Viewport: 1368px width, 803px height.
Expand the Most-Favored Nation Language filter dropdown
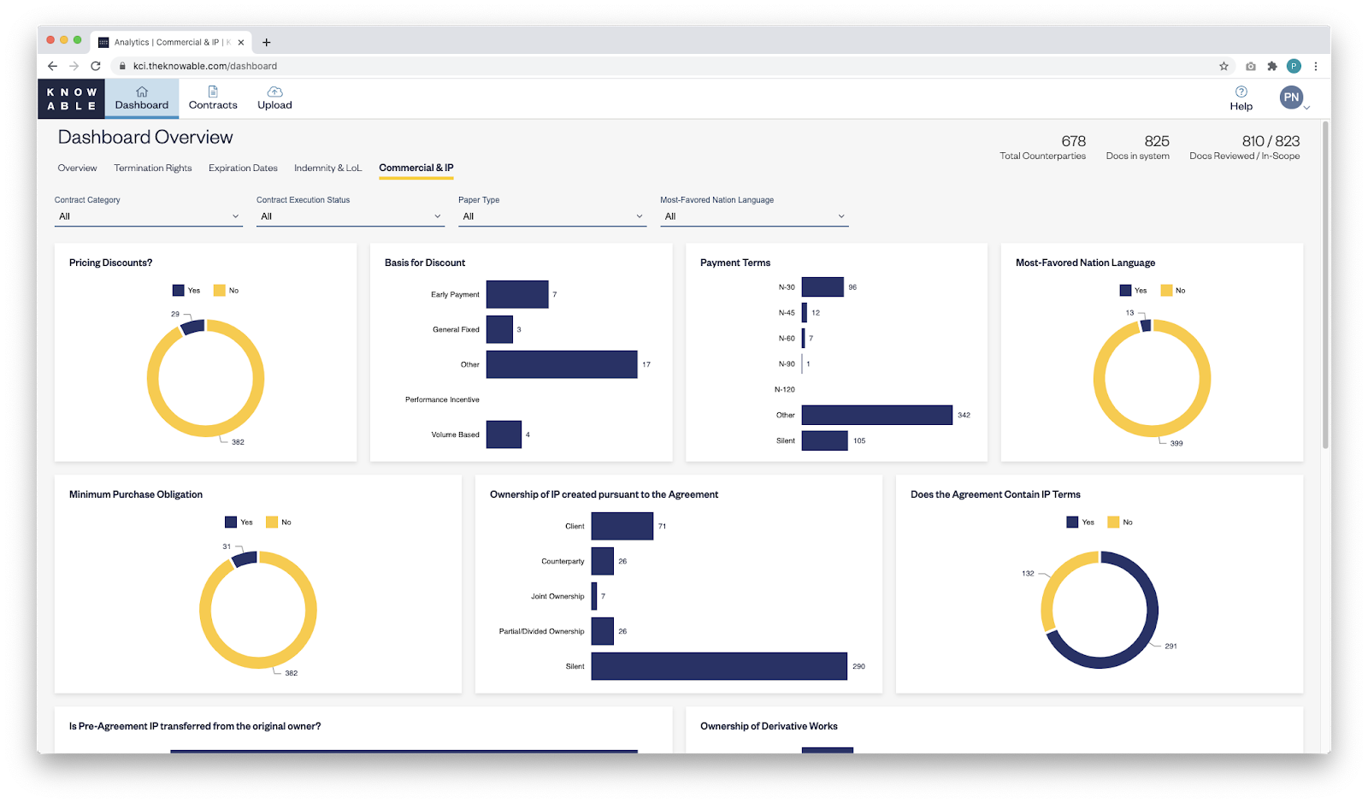click(754, 216)
